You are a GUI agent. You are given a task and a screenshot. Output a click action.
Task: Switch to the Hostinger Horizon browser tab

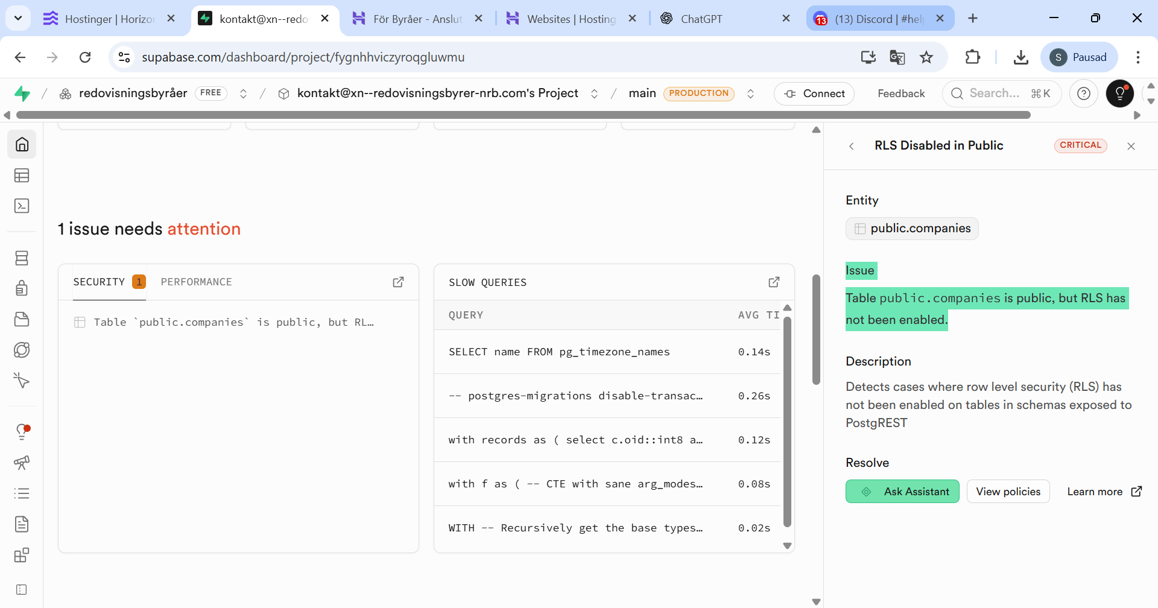click(x=110, y=19)
